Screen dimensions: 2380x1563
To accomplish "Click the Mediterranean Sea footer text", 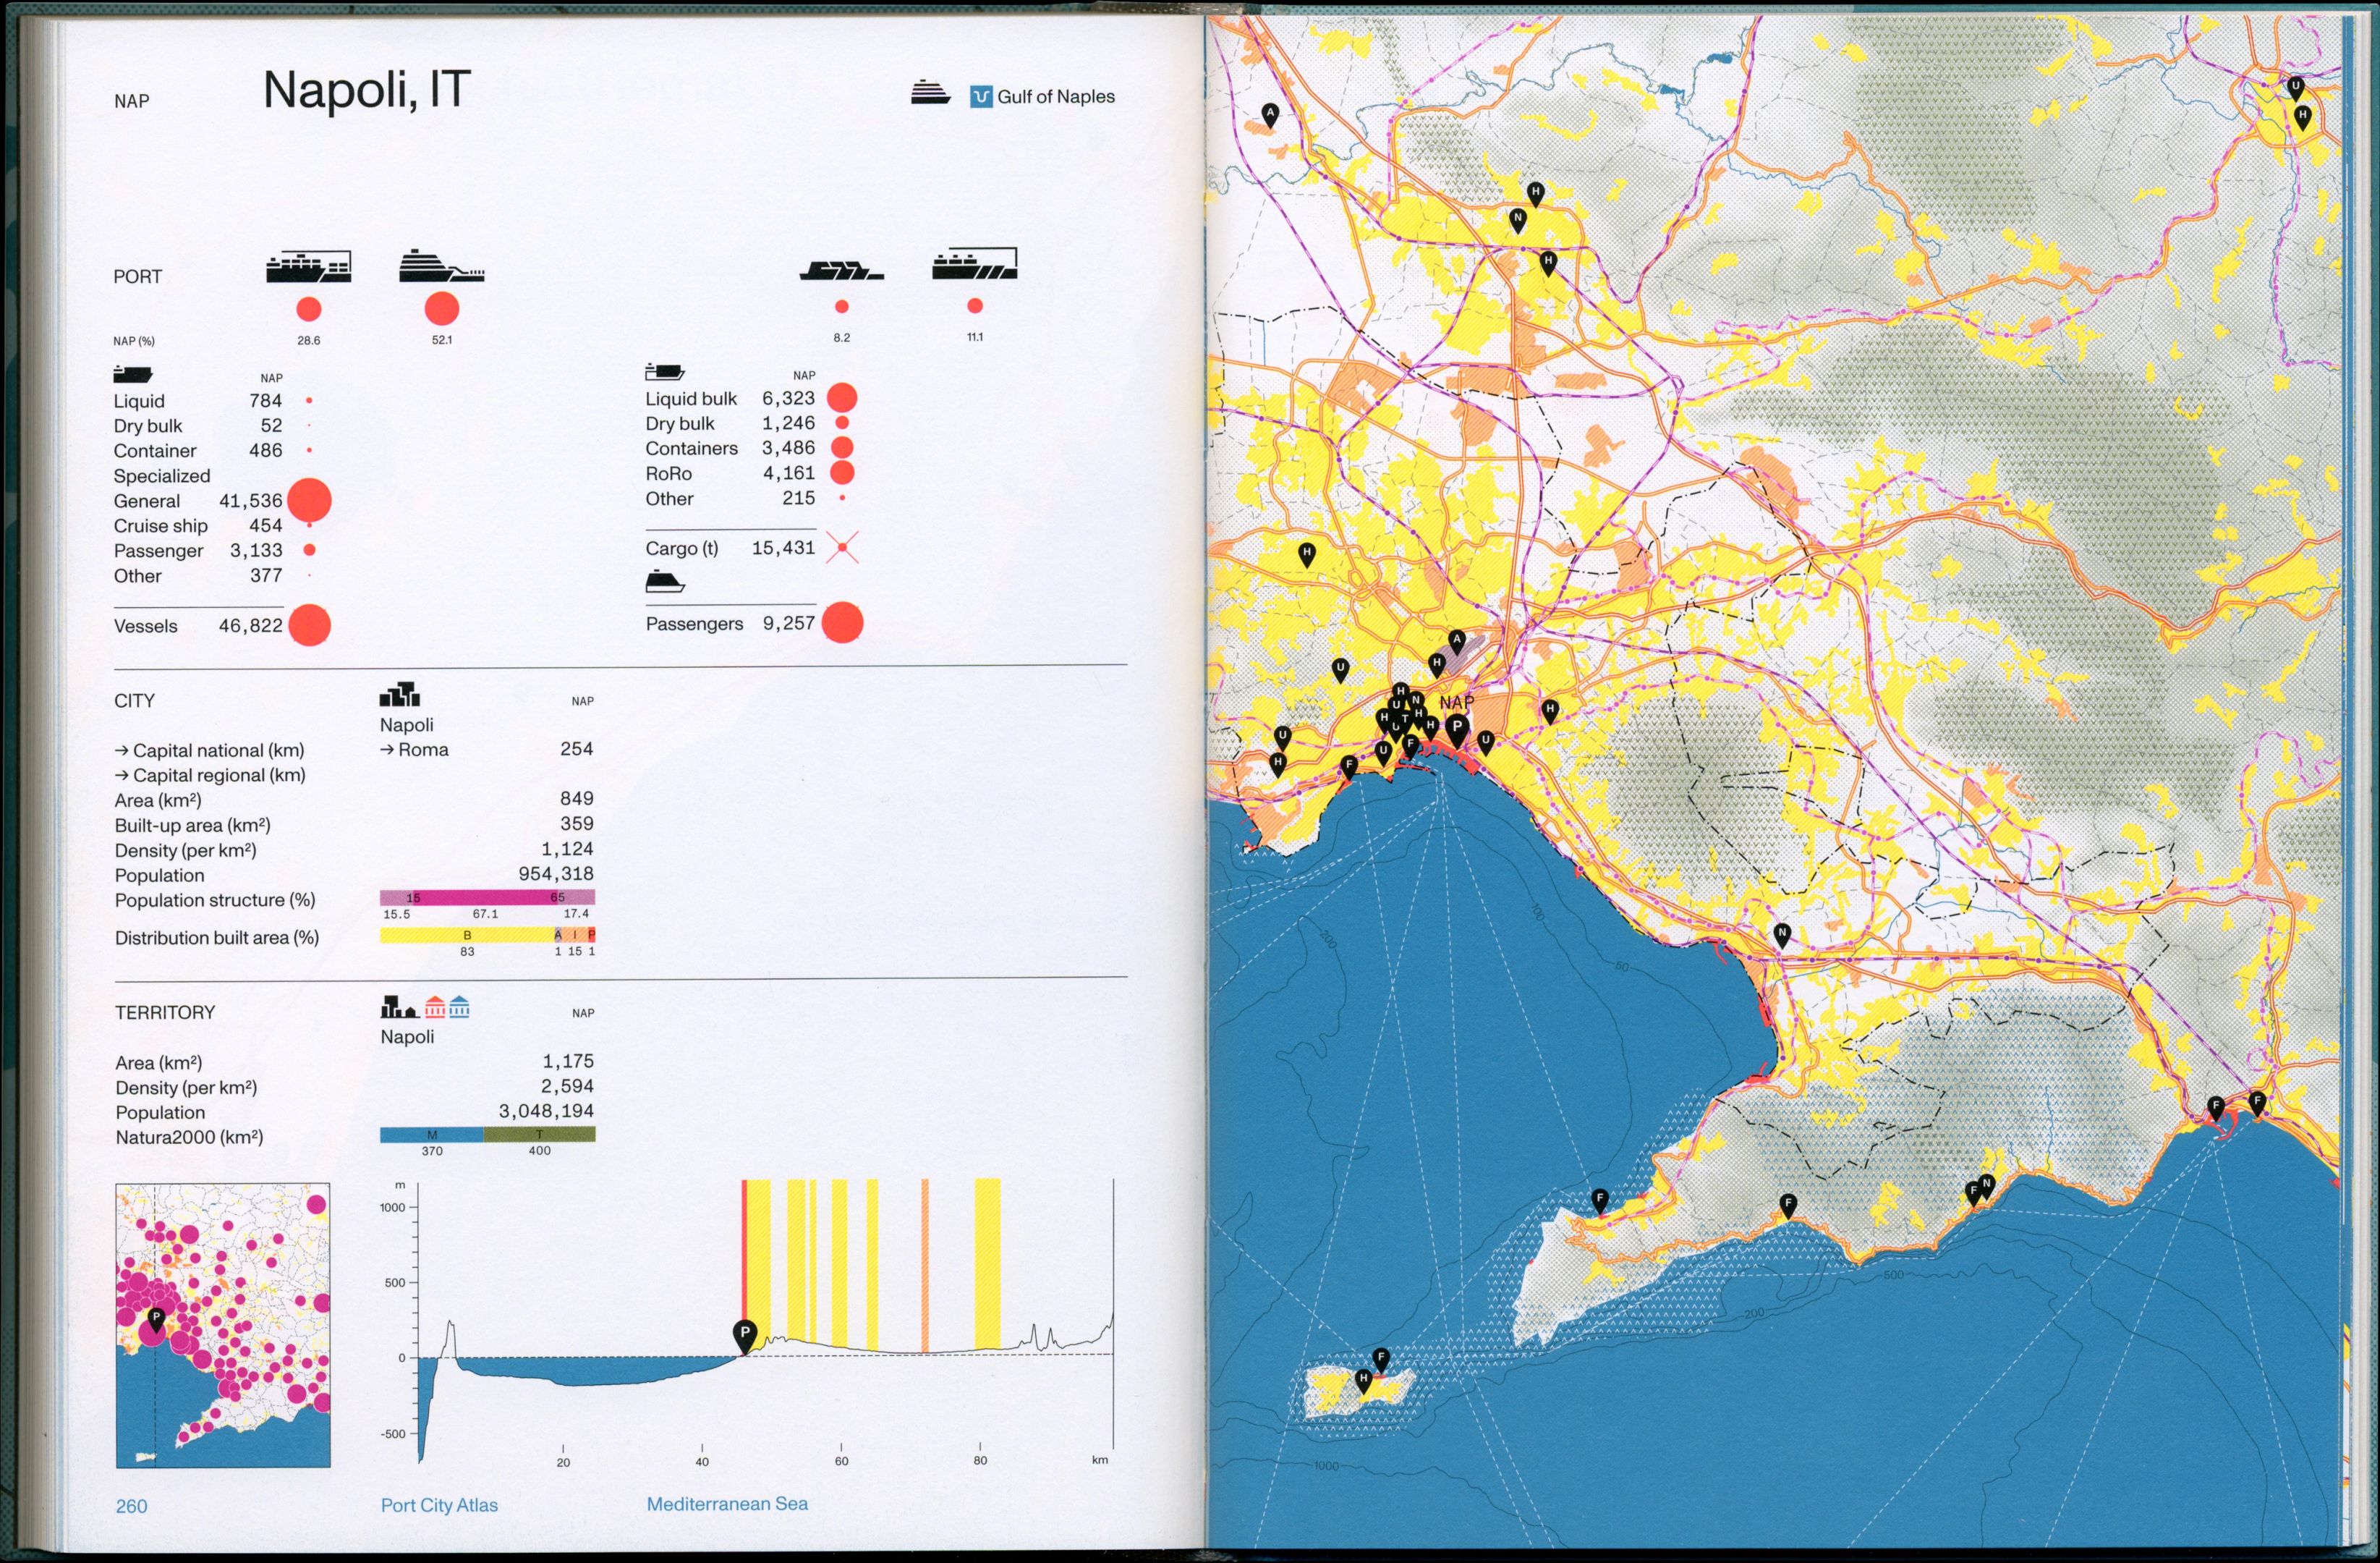I will coord(727,1503).
